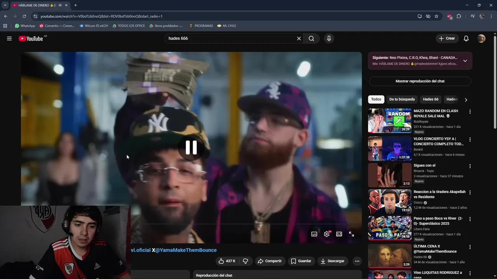Open a new browser tab

pos(75,5)
